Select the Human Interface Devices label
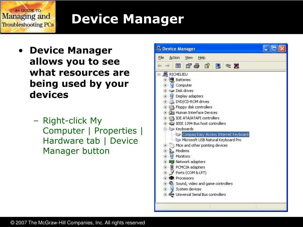Viewport: 303px width, 227px height. (196, 112)
